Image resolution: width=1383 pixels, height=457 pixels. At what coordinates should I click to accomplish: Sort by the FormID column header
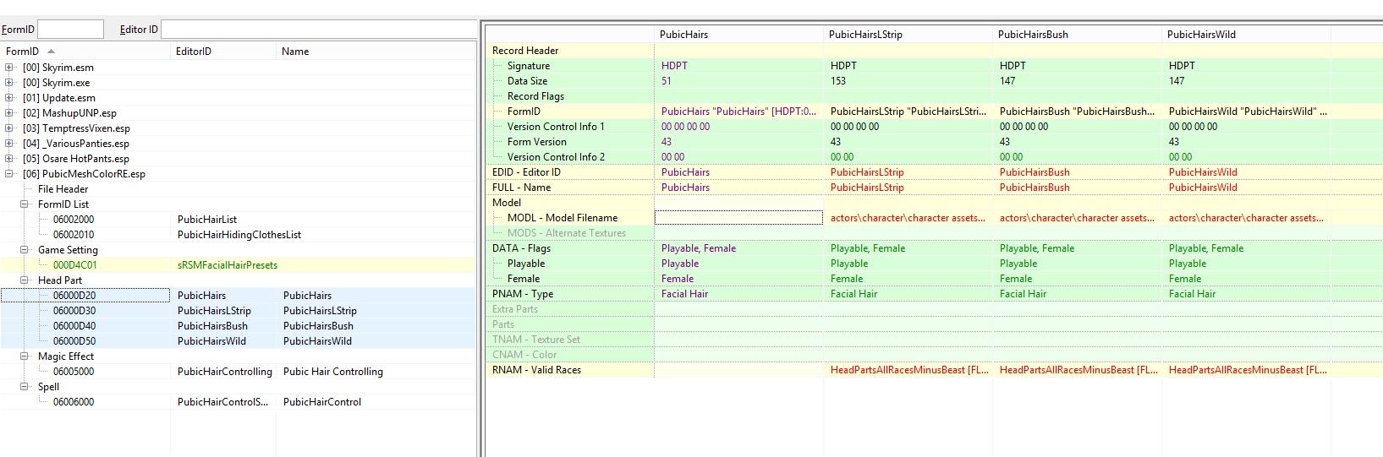(85, 52)
